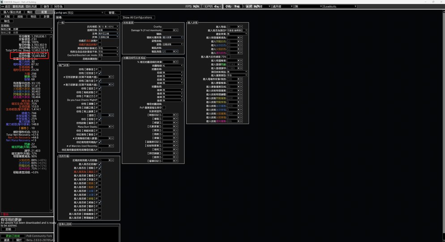The image size is (445, 242).
Task: Open the 匯入/匯出流派 import/export tab
Action: click(12, 12)
